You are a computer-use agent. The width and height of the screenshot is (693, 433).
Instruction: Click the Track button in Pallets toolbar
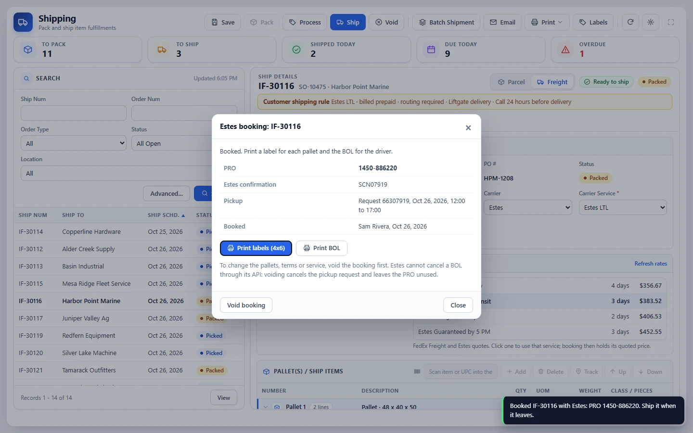(x=587, y=371)
